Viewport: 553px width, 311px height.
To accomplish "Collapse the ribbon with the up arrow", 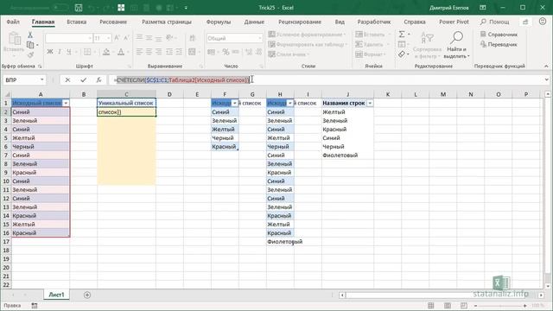I will (x=546, y=66).
